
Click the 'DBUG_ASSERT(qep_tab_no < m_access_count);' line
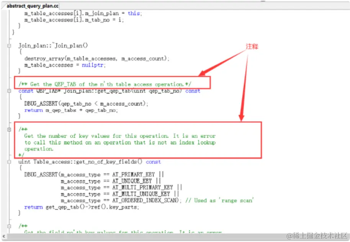pyautogui.click(x=86, y=104)
